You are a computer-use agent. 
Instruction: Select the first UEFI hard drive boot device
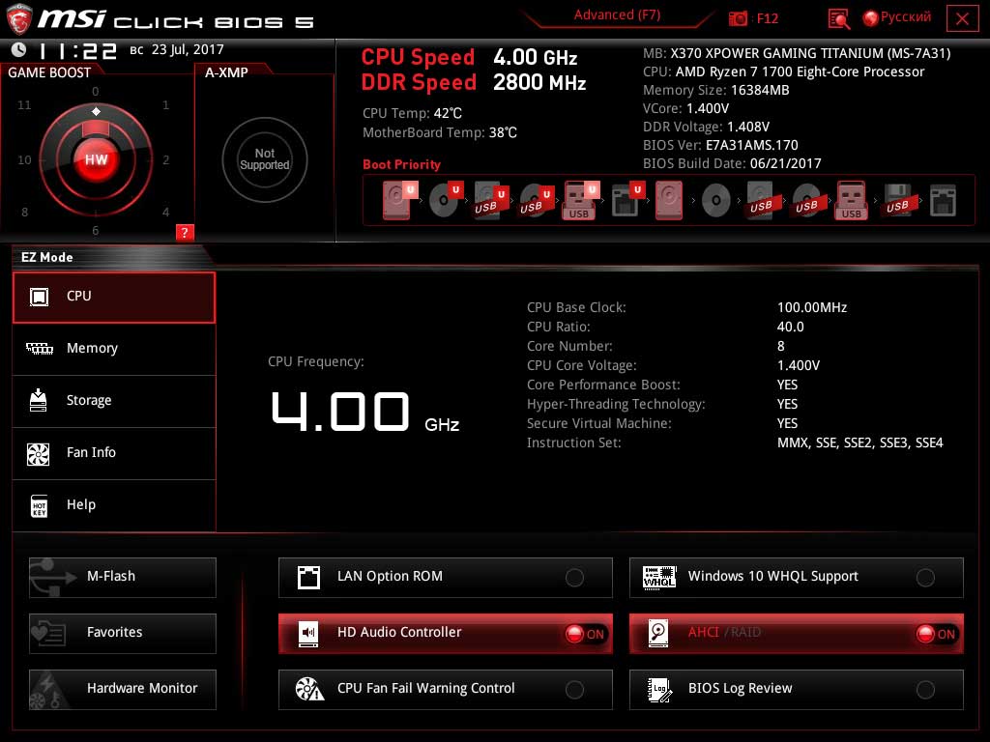(398, 200)
